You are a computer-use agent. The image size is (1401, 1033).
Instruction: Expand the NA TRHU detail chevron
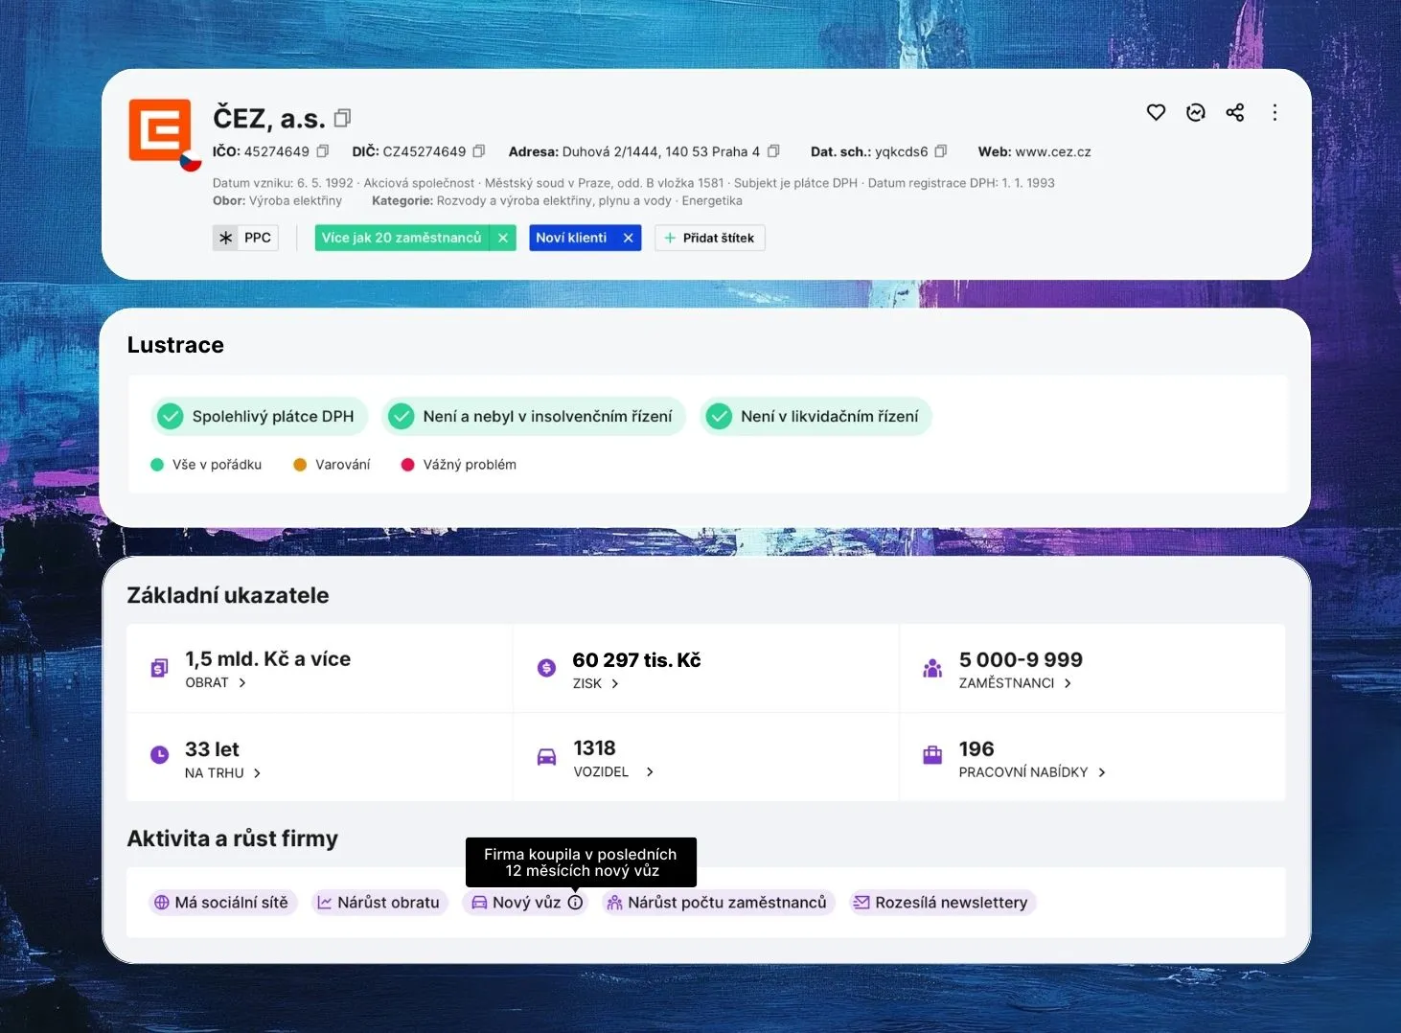(x=257, y=773)
